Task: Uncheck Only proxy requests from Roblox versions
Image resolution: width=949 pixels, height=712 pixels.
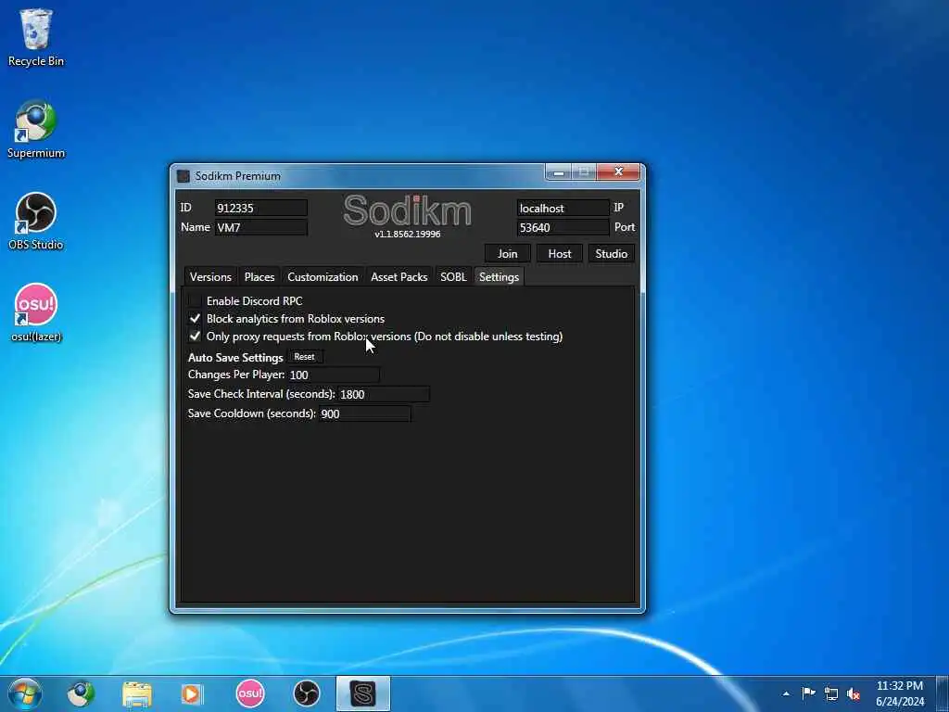Action: (195, 336)
